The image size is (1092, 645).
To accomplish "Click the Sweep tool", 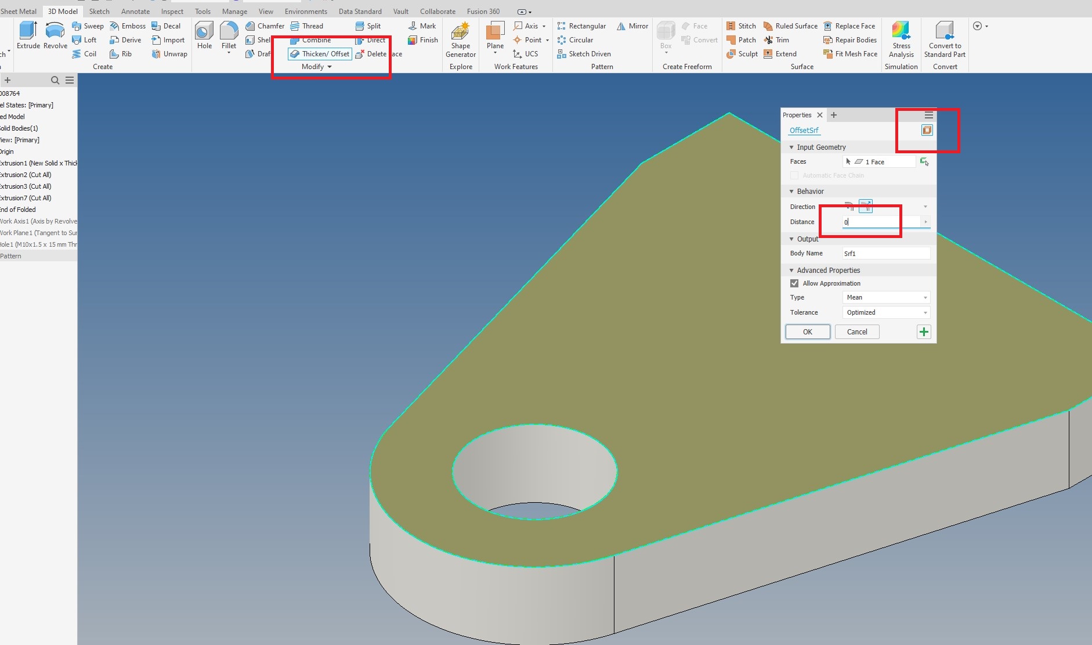I will point(88,26).
